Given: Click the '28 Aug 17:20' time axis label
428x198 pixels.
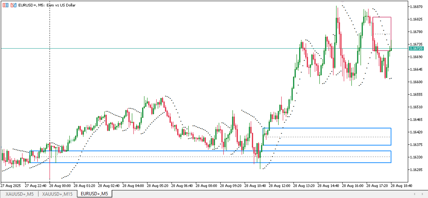Looking at the screenshot, I should coord(377,185).
